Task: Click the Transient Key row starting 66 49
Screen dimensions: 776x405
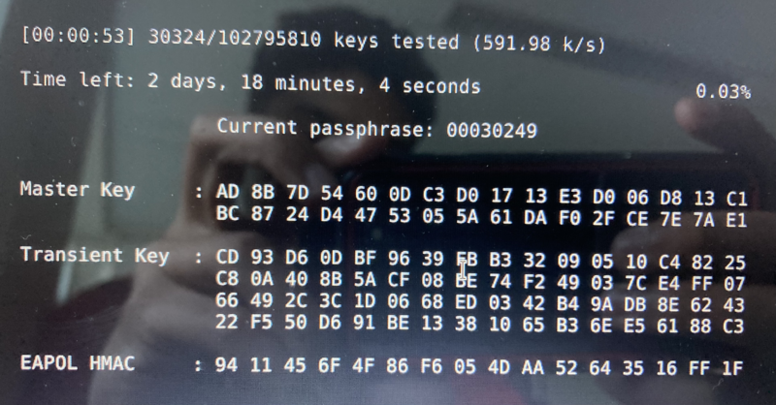Action: click(x=482, y=303)
